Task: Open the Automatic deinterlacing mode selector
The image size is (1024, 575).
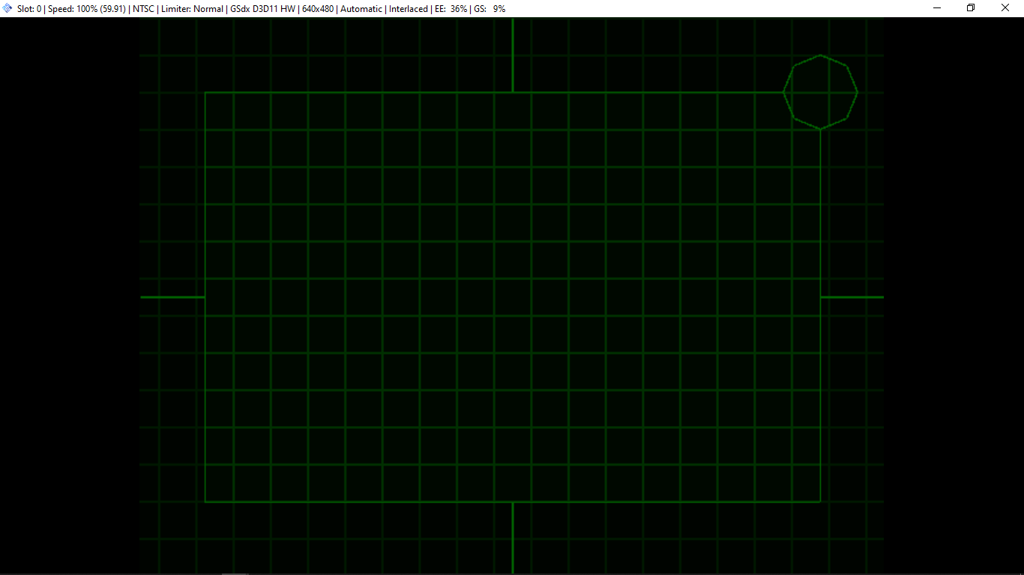Action: click(361, 8)
